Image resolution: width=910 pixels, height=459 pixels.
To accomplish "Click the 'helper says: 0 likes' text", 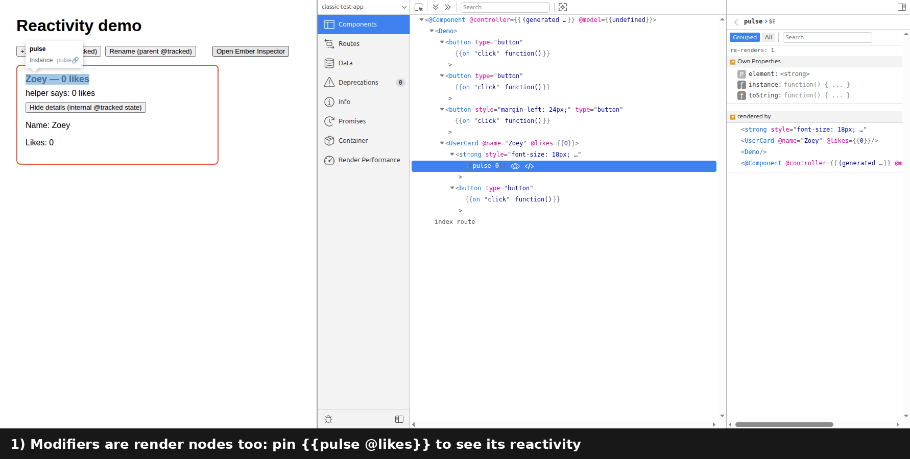I will (x=60, y=93).
